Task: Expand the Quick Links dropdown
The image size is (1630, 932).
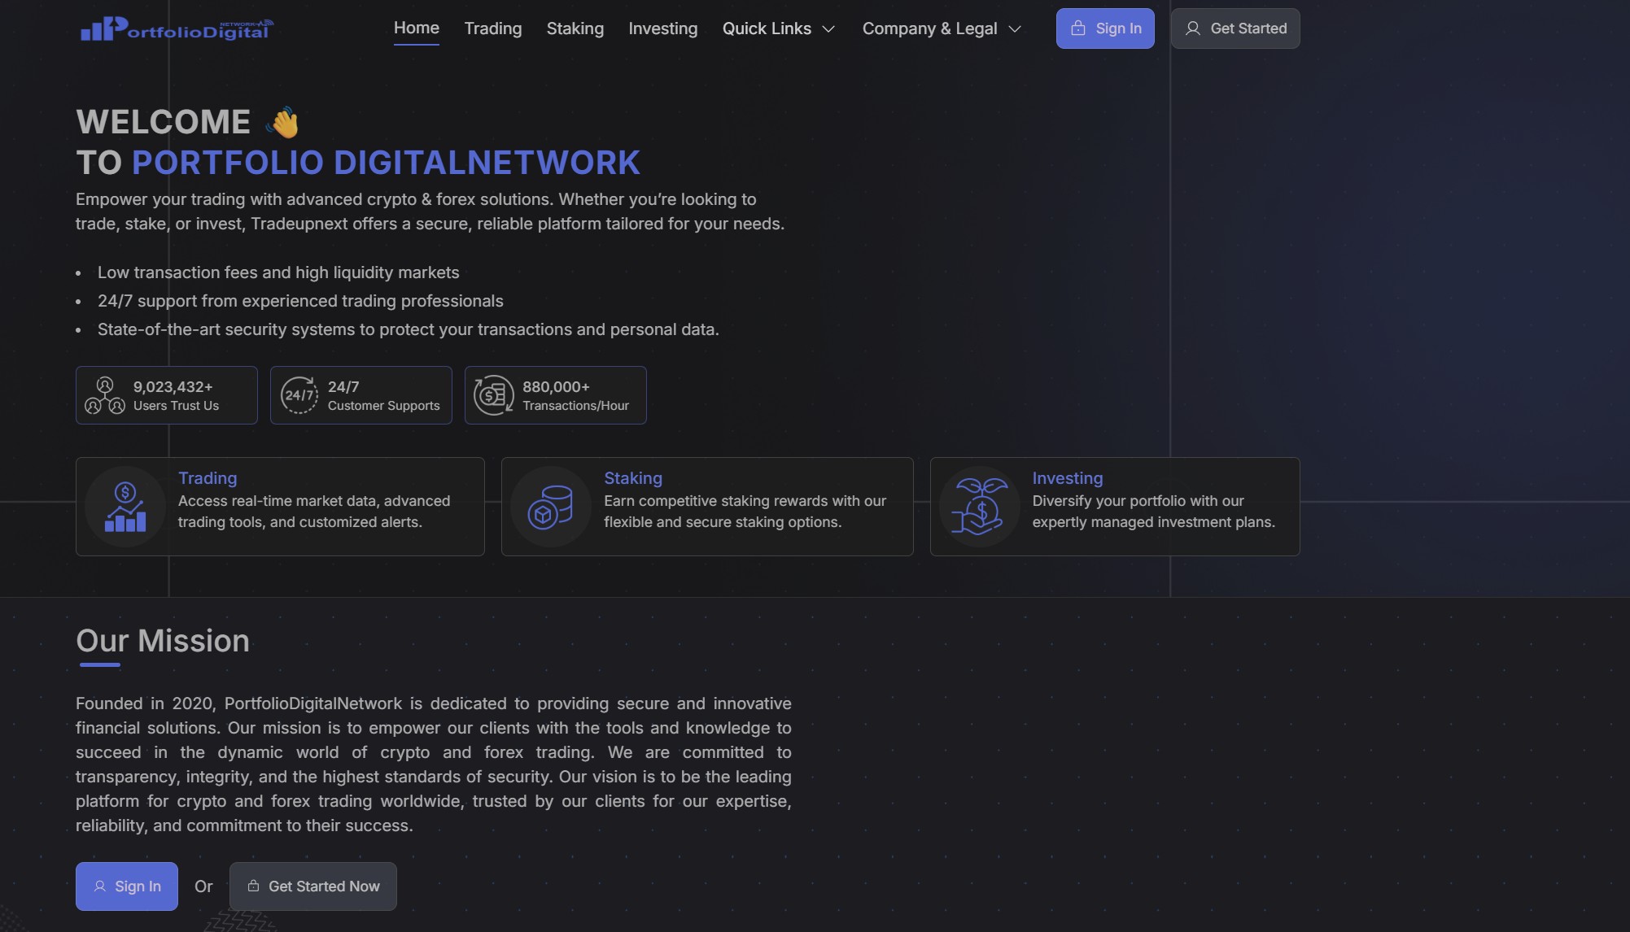Action: [767, 28]
